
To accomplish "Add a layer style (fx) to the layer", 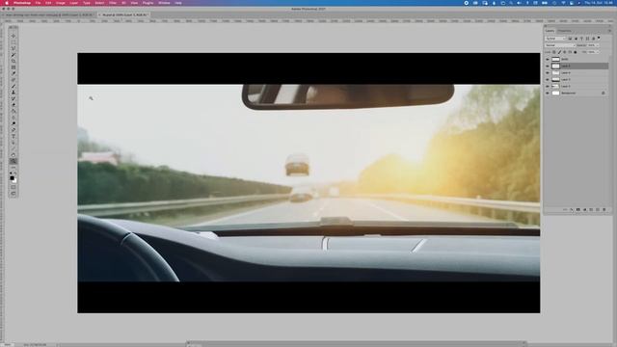I will pyautogui.click(x=572, y=210).
